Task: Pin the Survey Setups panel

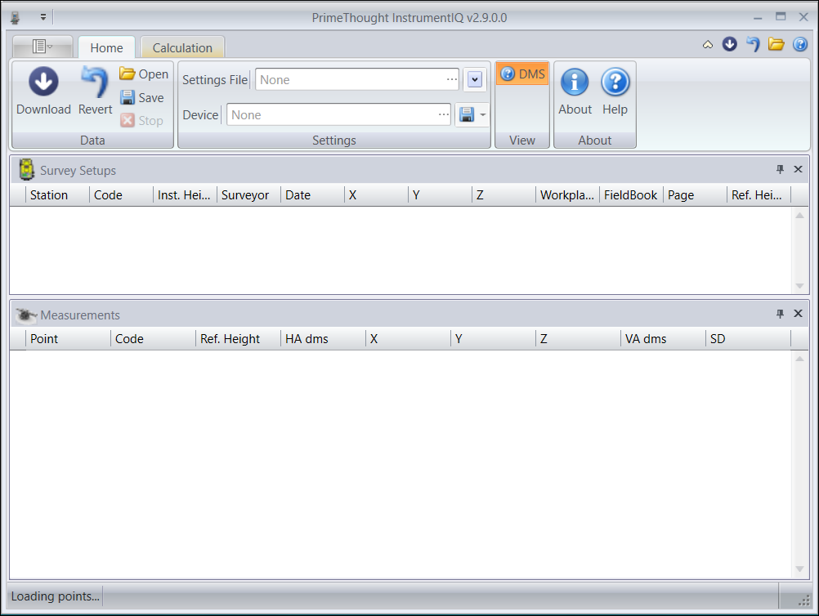Action: (x=780, y=169)
